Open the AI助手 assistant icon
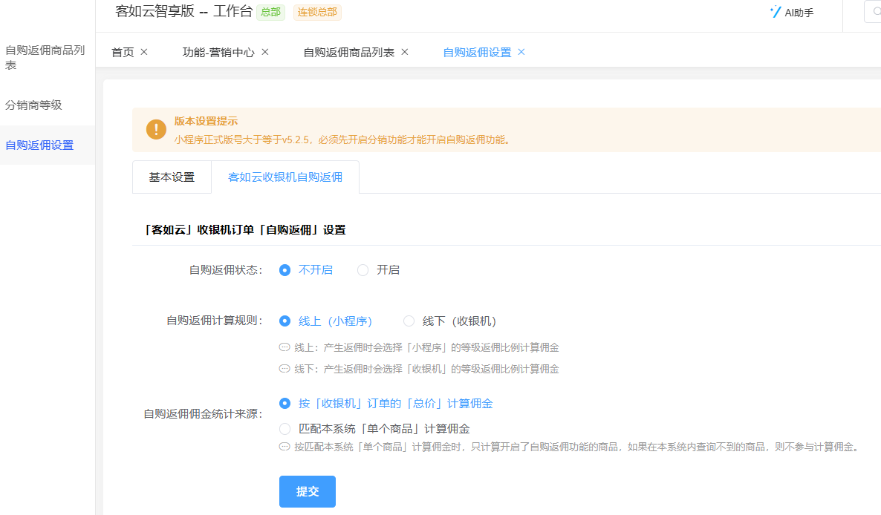This screenshot has height=515, width=881. (x=776, y=12)
